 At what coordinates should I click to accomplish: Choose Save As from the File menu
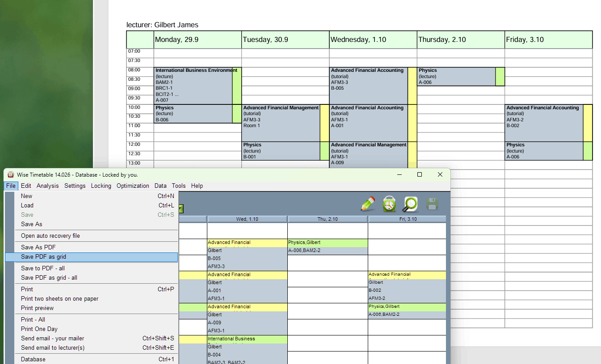click(x=31, y=224)
